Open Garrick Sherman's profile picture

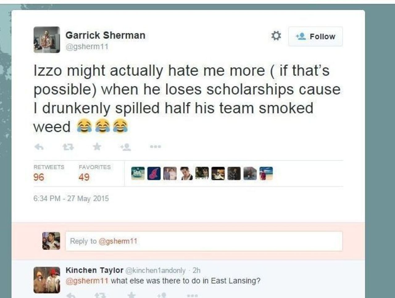tap(47, 40)
